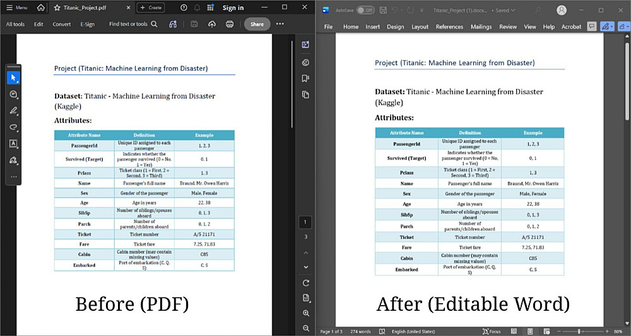This screenshot has height=336, width=631.
Task: Close the Titanic_Project.pdf tab
Action: [x=128, y=8]
